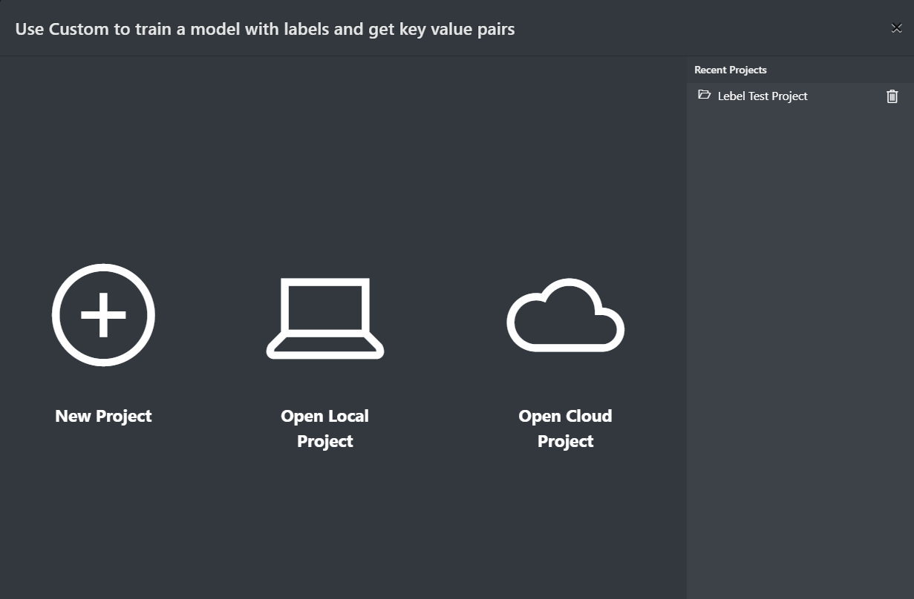Viewport: 914px width, 599px height.
Task: Click the Open Local Project text label
Action: click(x=324, y=428)
